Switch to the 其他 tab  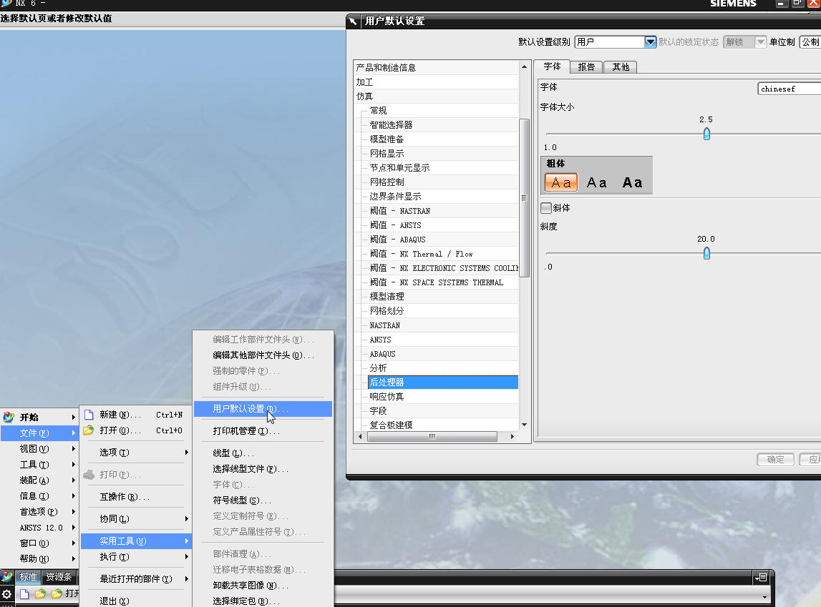point(621,67)
